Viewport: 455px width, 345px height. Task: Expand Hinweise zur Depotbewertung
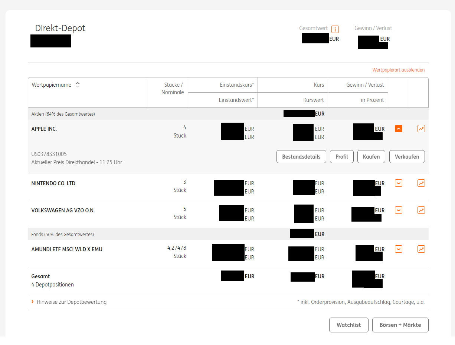click(x=69, y=302)
